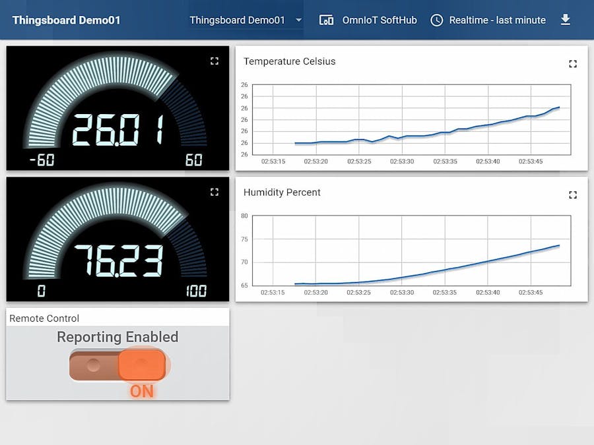This screenshot has height=445, width=594.
Task: Switch the Reporting Enabled toggle off
Action: pos(117,364)
